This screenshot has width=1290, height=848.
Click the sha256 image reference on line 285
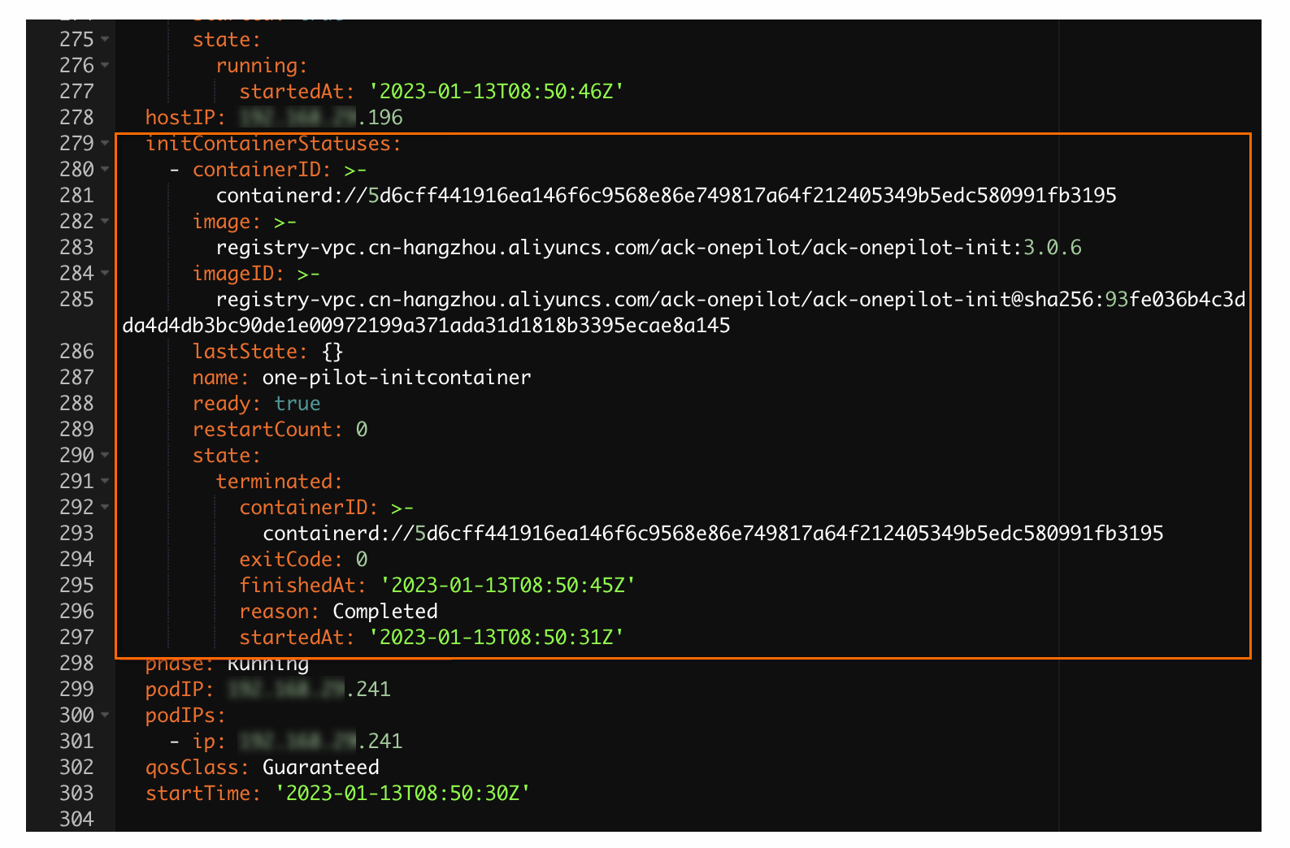(x=731, y=299)
